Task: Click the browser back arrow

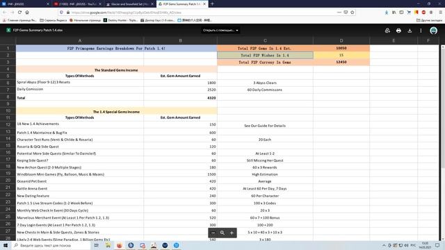Action: pos(4,12)
